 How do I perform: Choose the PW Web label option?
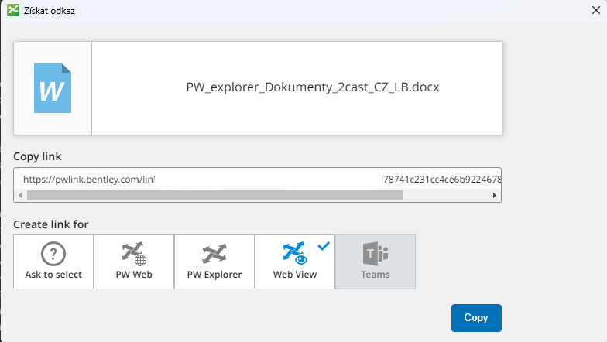[x=134, y=275]
